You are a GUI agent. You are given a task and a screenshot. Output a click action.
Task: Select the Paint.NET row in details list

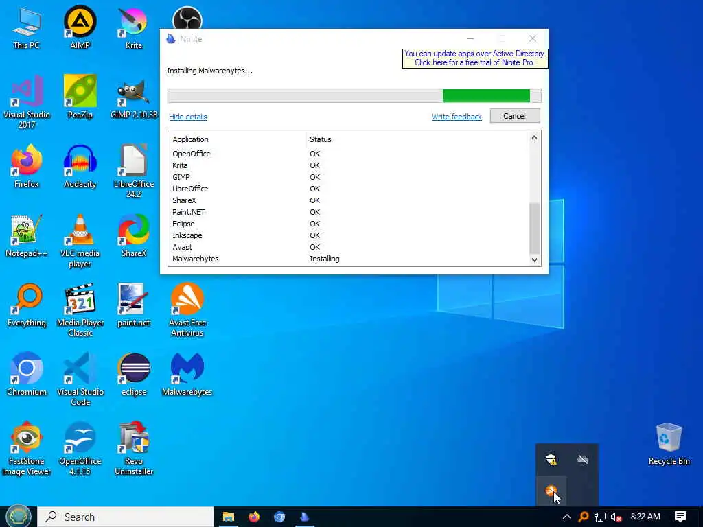(x=349, y=212)
